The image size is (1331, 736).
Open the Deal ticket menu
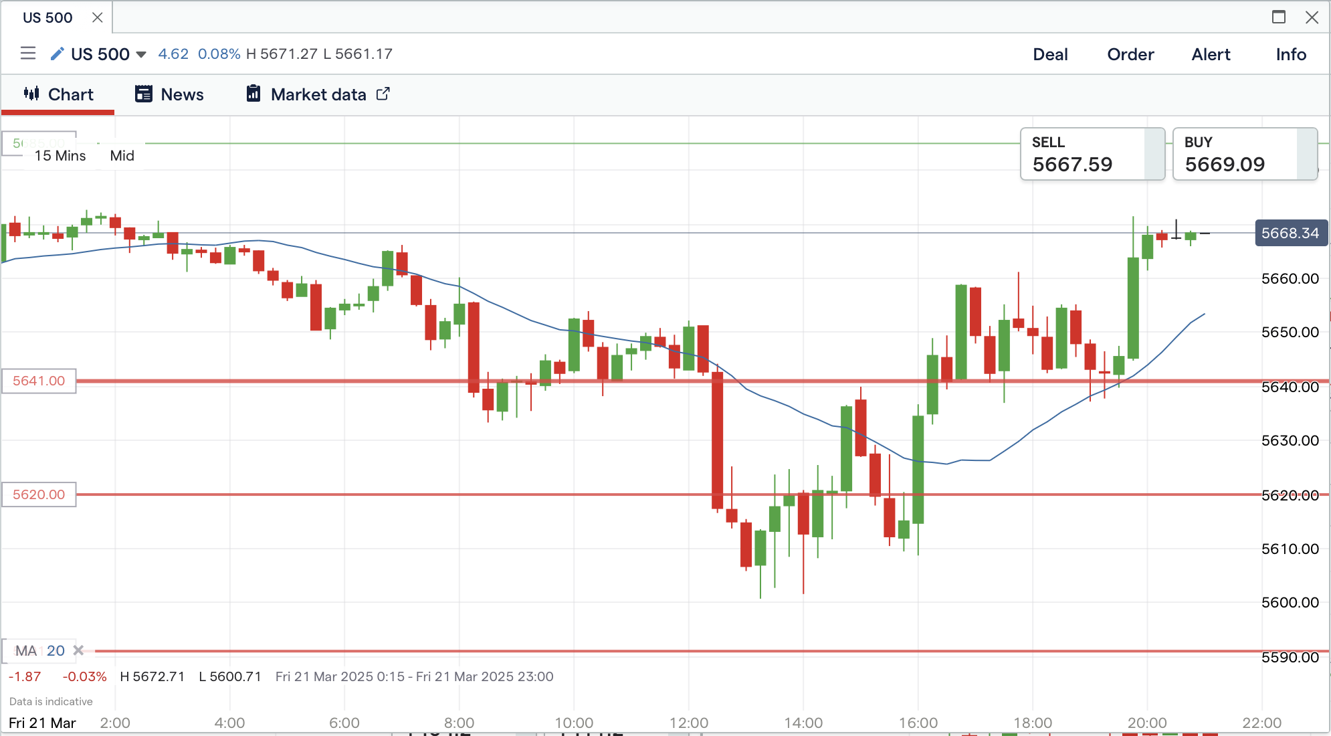1050,54
